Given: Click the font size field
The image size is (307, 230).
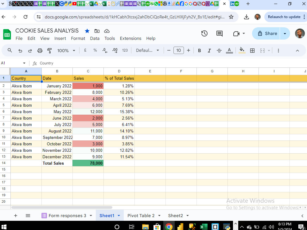Looking at the screenshot, I should 179,51.
